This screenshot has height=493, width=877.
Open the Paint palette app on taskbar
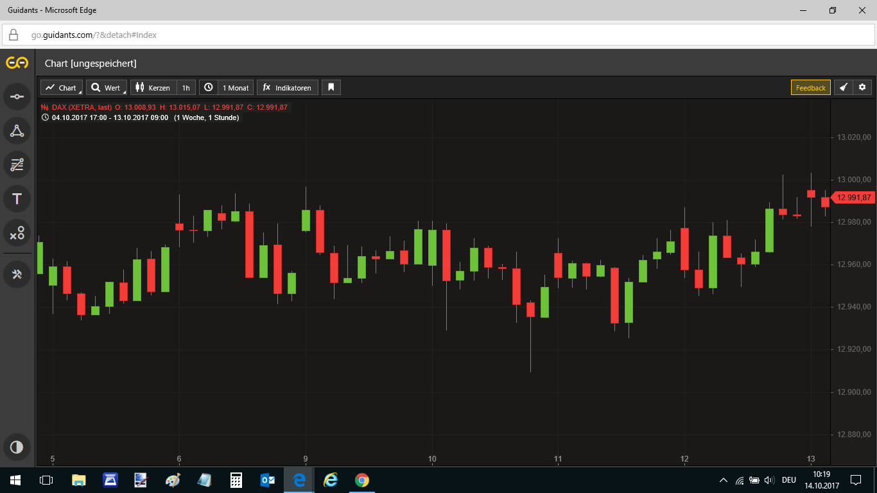173,480
